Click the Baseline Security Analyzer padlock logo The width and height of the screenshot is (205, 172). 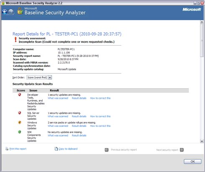(20, 11)
